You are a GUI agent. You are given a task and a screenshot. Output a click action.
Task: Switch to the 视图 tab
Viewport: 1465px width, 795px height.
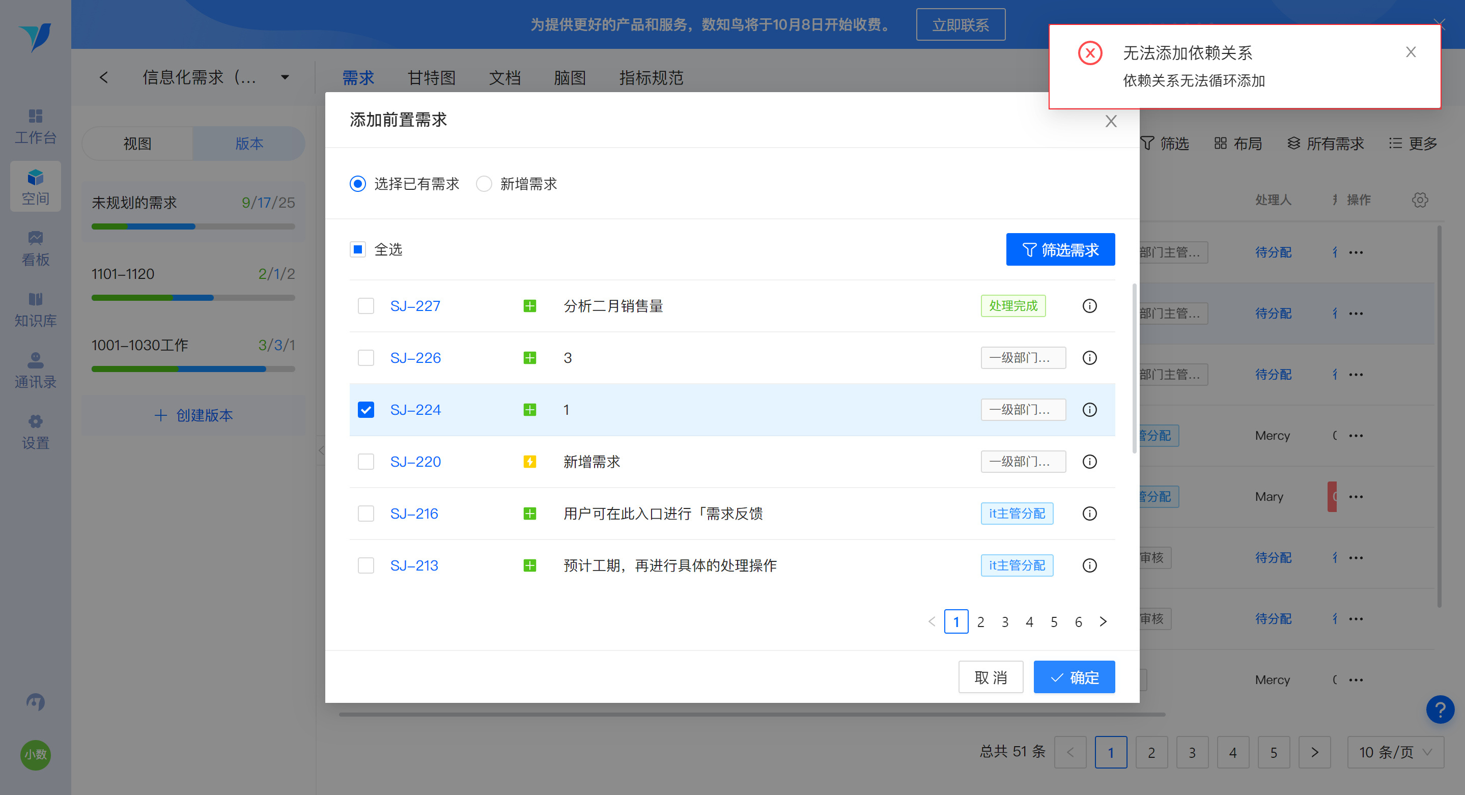[x=137, y=144]
